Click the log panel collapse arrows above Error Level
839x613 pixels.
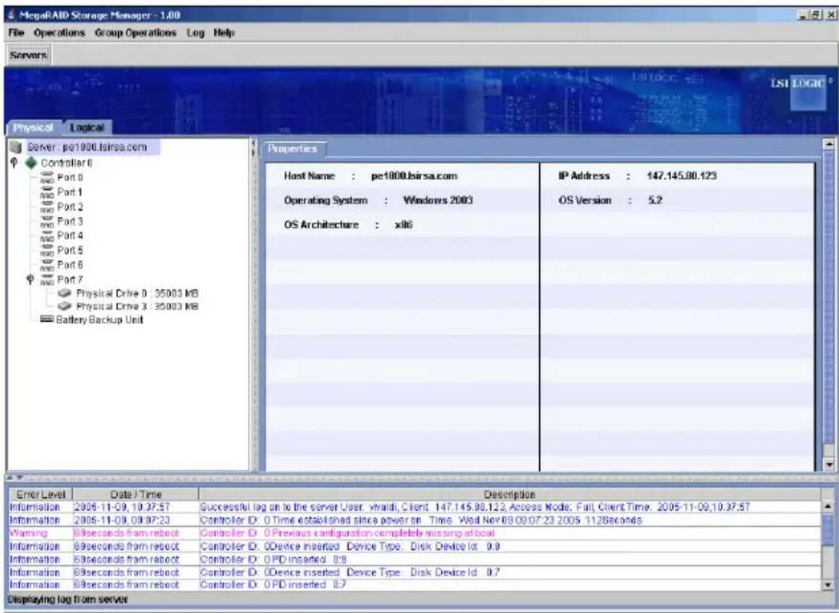pyautogui.click(x=14, y=477)
